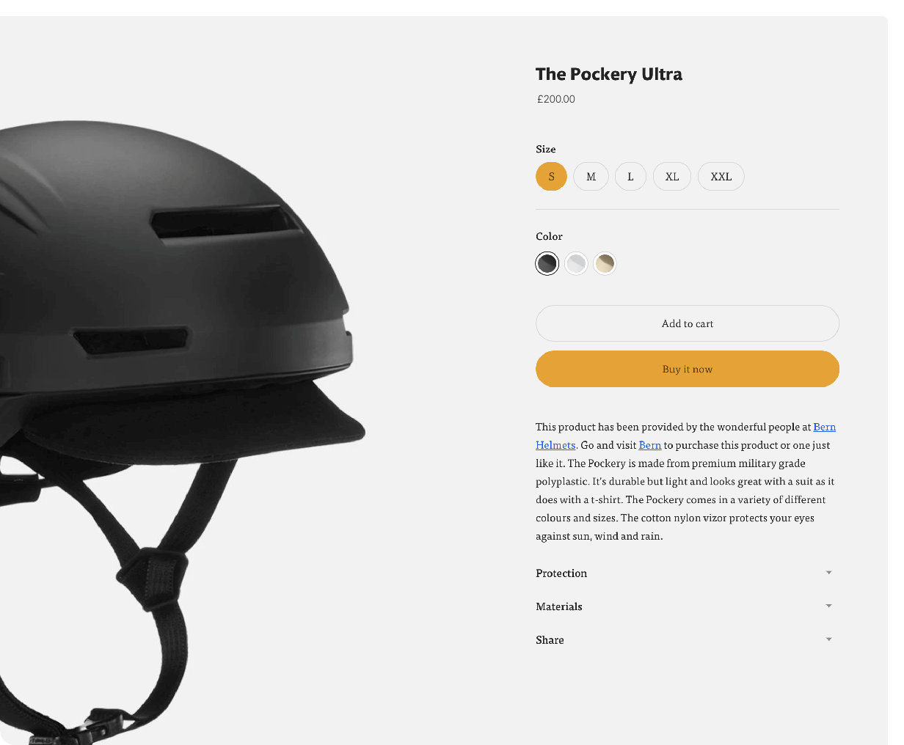The width and height of the screenshot is (904, 745).
Task: Select size S option
Action: [x=551, y=176]
